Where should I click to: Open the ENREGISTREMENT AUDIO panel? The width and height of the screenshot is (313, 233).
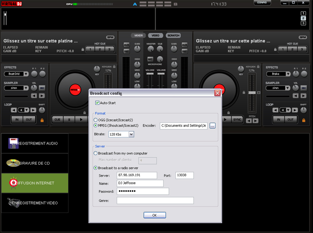tap(35, 143)
